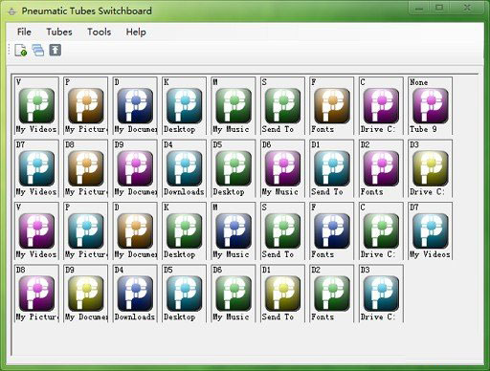Open the File menu
This screenshot has height=371, width=490.
tap(24, 32)
